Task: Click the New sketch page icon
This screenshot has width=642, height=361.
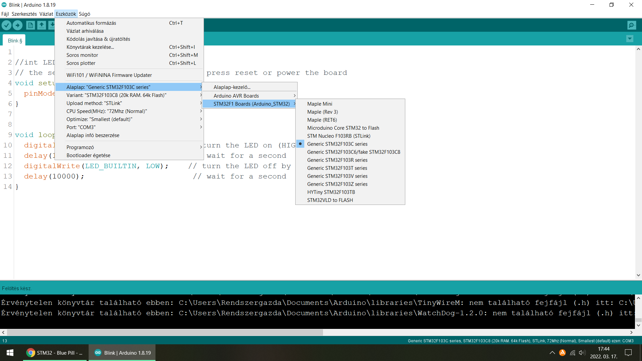Action: coord(30,25)
